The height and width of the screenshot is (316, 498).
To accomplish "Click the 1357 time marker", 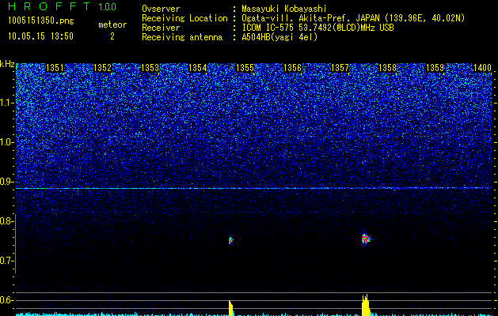I will (340, 68).
